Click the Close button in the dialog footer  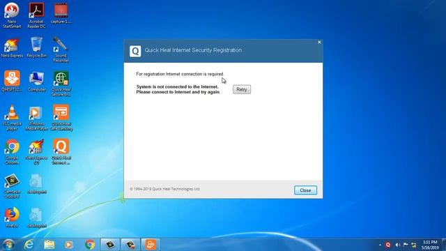pos(305,190)
